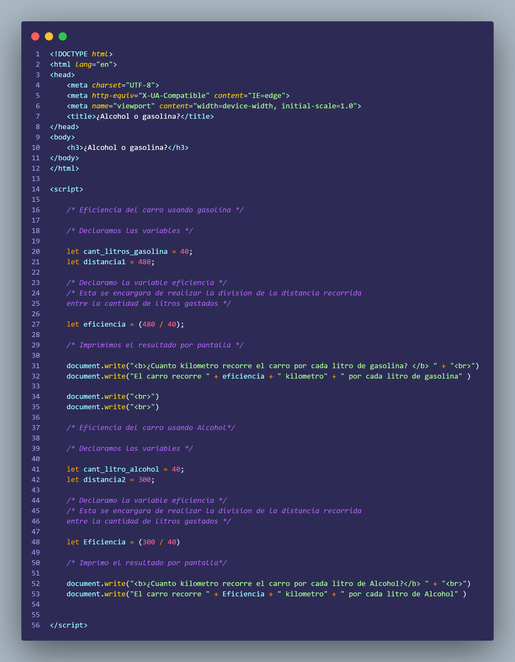This screenshot has width=515, height=662.
Task: Click comment 'Eficiencia del carro usando Alcohol'
Action: point(151,428)
